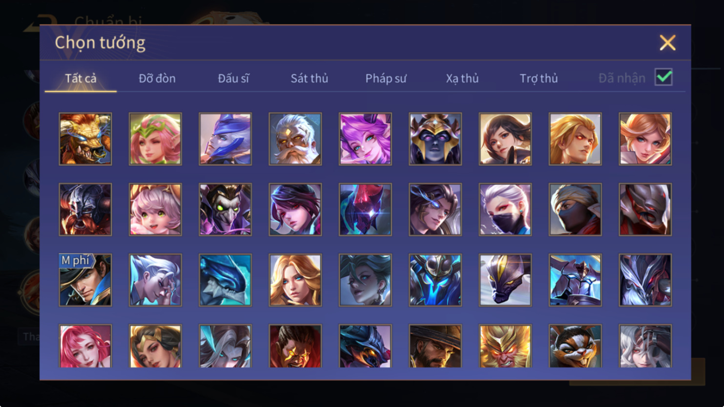Screen dimensions: 724x407
Task: Select the blonde long-haired woman hero
Action: (x=295, y=280)
